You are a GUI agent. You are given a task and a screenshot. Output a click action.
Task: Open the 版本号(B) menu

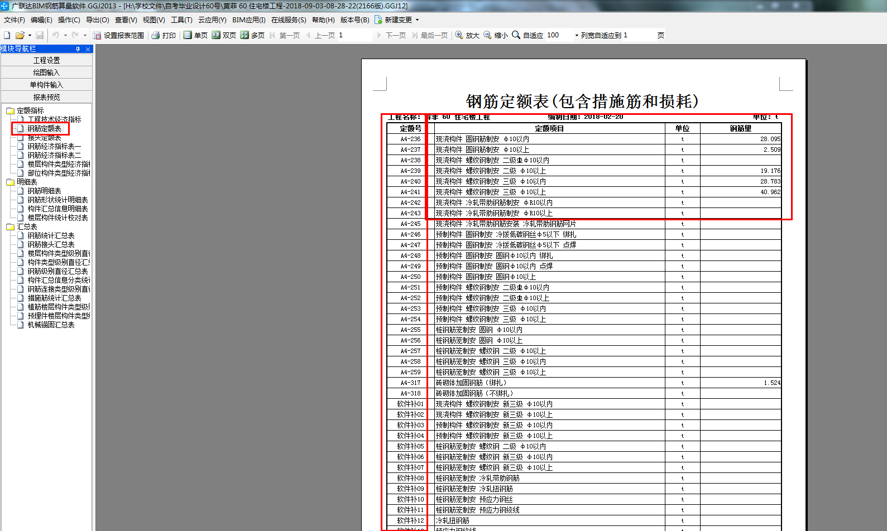click(x=354, y=20)
